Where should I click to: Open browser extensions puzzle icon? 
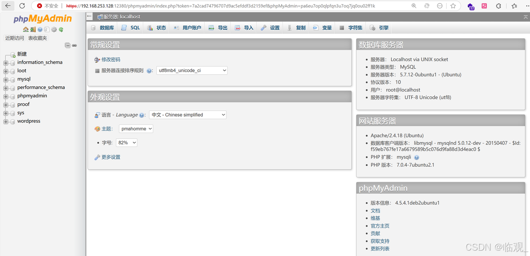[499, 6]
